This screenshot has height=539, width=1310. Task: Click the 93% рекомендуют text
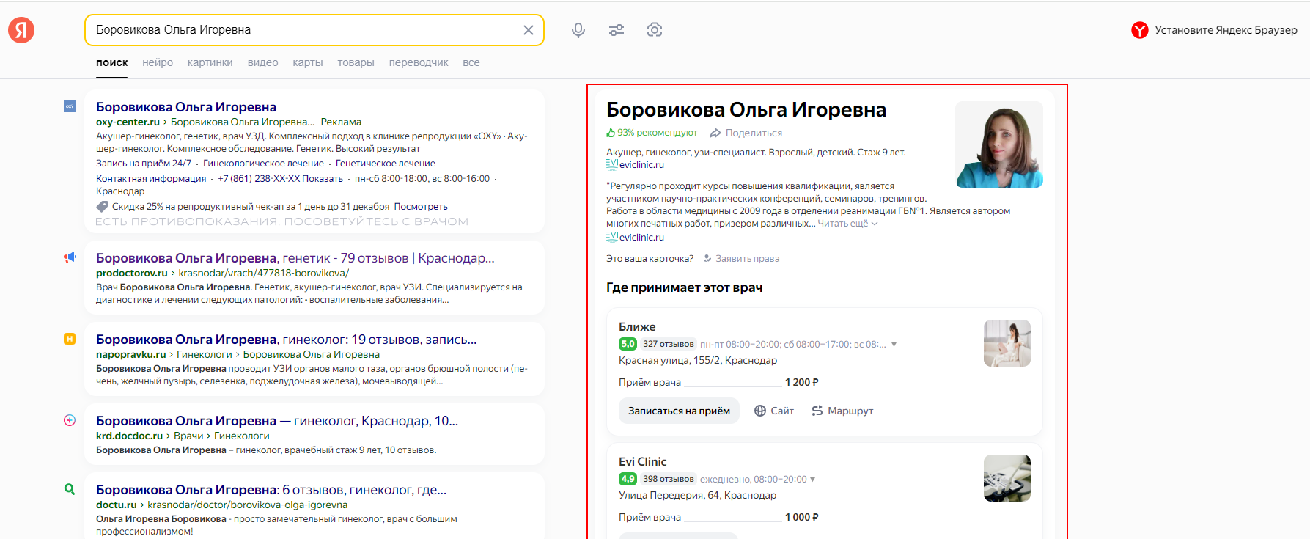pyautogui.click(x=658, y=133)
